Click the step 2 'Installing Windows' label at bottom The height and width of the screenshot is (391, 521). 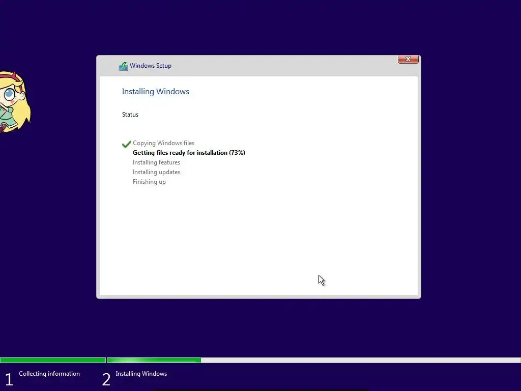(141, 374)
